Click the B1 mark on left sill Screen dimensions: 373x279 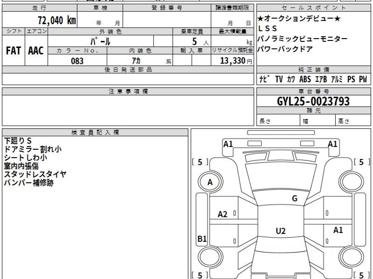(202, 239)
